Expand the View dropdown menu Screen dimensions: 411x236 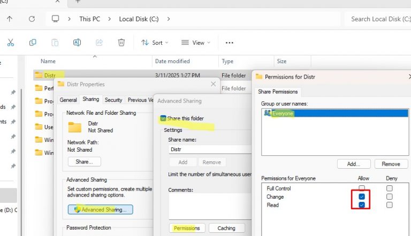195,42
